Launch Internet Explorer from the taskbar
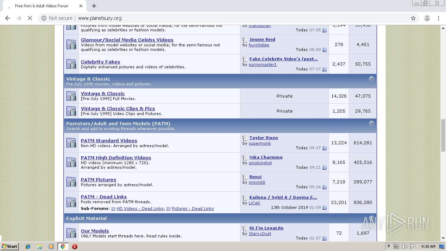 [28, 246]
